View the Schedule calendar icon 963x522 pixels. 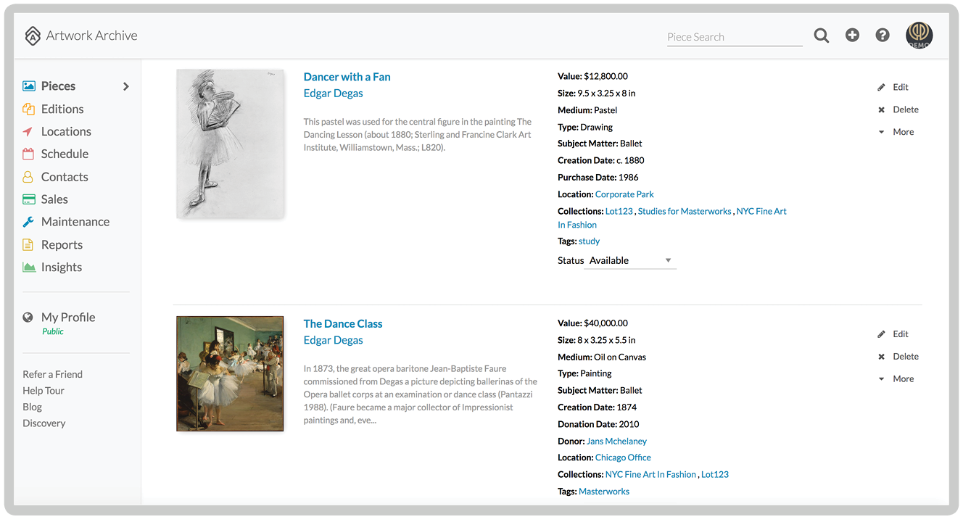pos(30,154)
